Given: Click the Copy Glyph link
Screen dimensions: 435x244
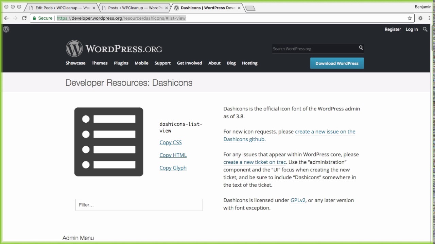Looking at the screenshot, I should tap(173, 168).
